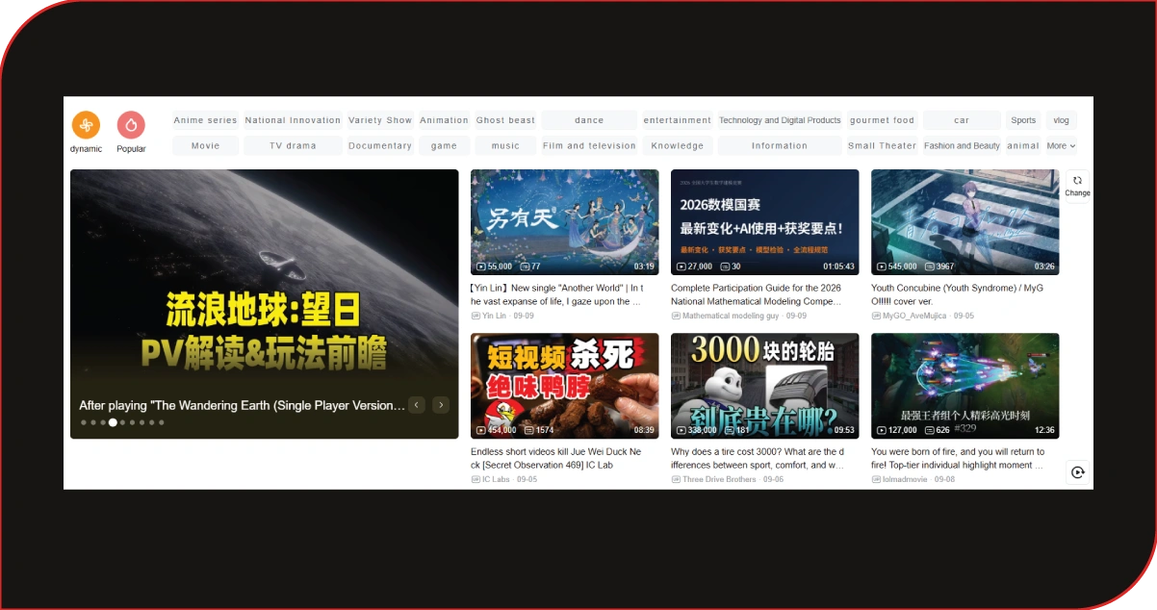Click the After playing Wandering Earth caption
Screen dimensions: 1157x610
point(242,405)
